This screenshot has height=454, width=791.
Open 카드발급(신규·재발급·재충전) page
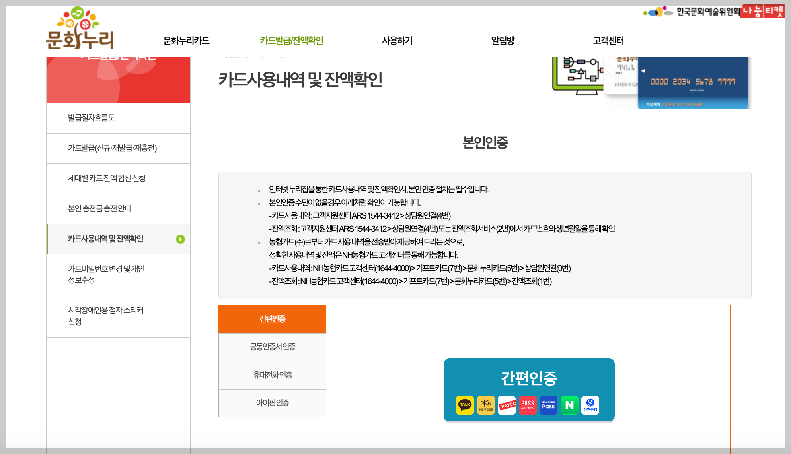click(x=112, y=148)
